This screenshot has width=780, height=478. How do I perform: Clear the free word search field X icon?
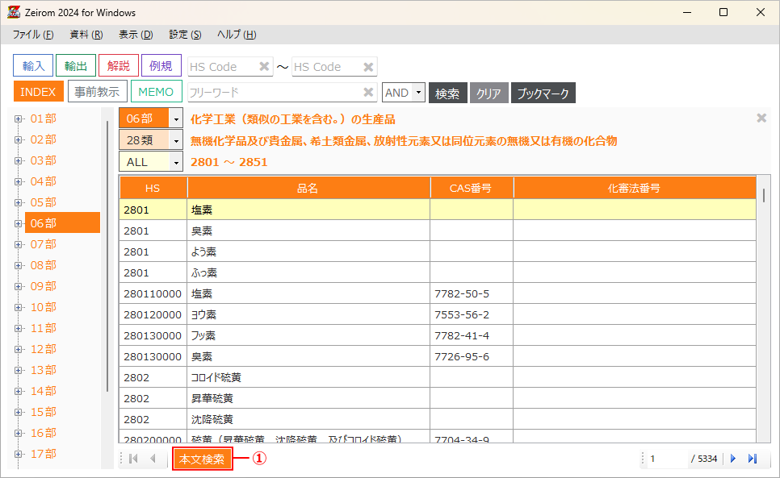[x=368, y=93]
